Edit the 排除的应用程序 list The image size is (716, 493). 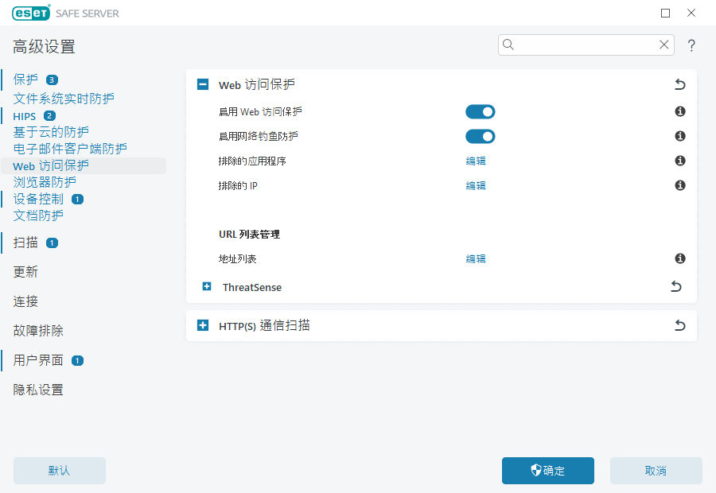click(x=476, y=161)
